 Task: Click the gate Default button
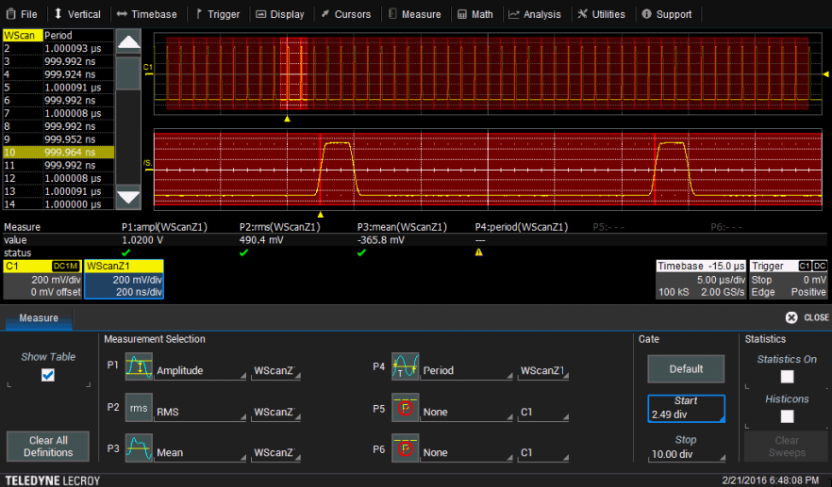click(x=686, y=368)
